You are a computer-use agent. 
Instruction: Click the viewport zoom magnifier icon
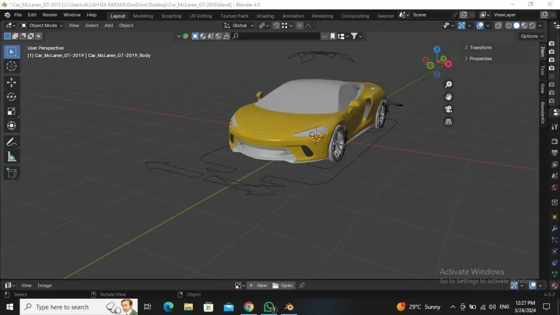[448, 84]
